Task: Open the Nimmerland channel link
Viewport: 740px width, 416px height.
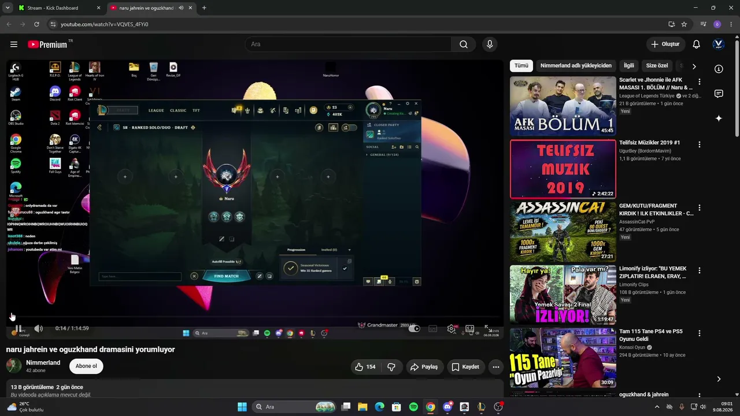Action: coord(43,363)
